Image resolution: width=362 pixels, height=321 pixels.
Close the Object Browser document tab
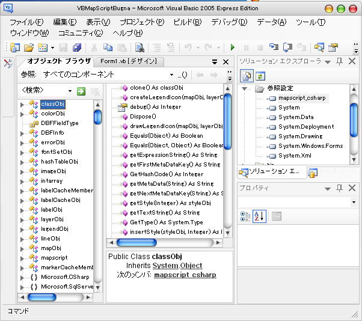pyautogui.click(x=225, y=62)
